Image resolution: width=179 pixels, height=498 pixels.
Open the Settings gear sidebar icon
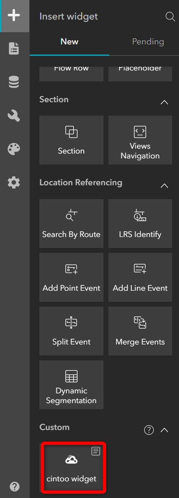tap(14, 182)
